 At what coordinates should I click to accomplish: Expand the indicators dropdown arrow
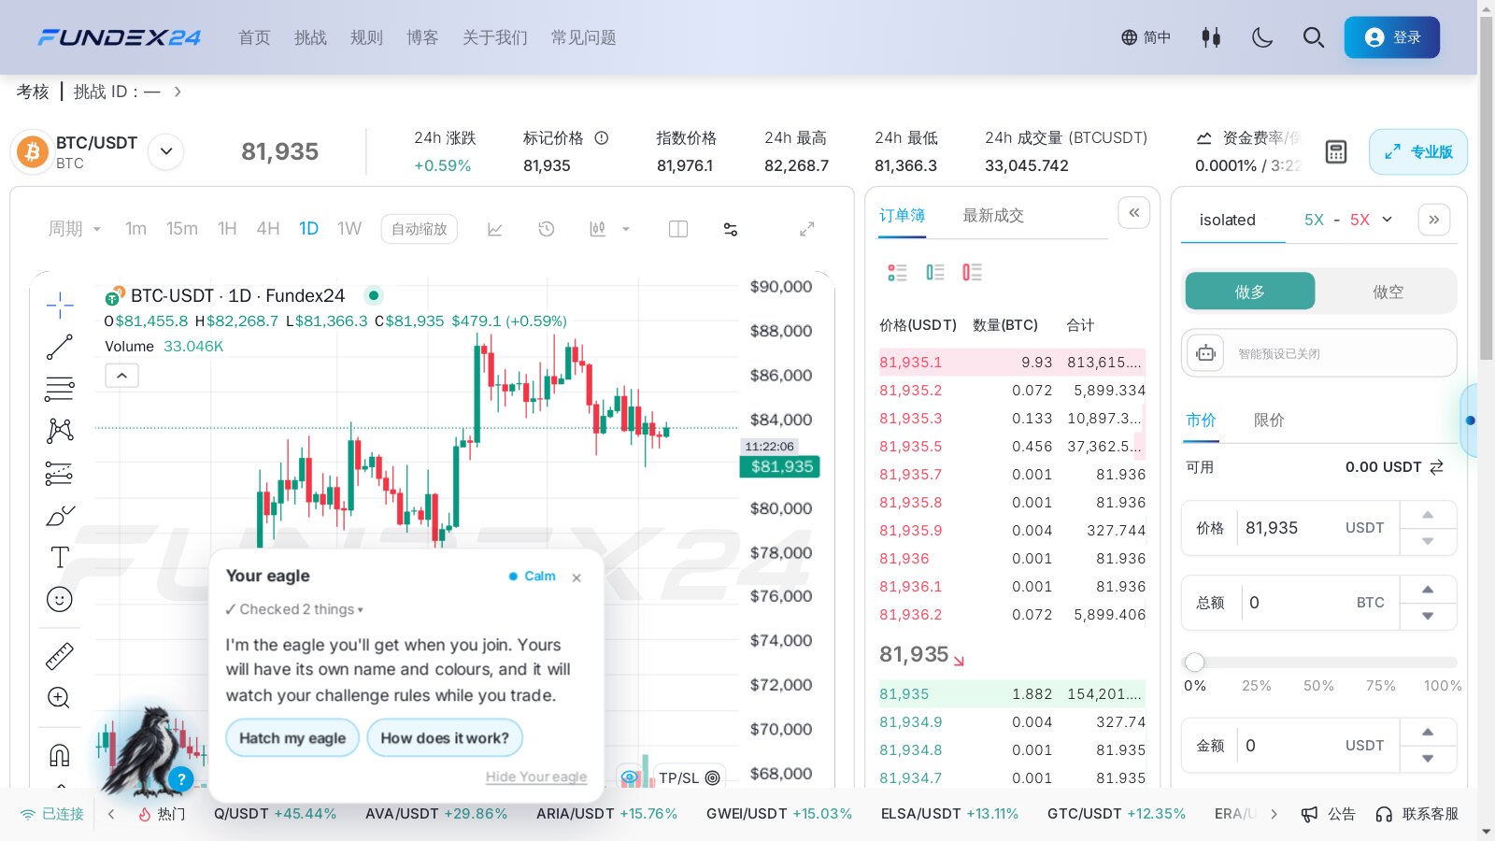(626, 229)
